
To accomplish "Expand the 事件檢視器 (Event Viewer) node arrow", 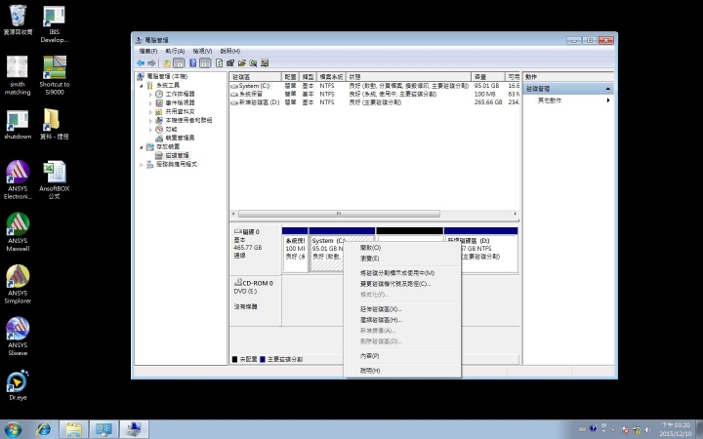I will (x=150, y=103).
